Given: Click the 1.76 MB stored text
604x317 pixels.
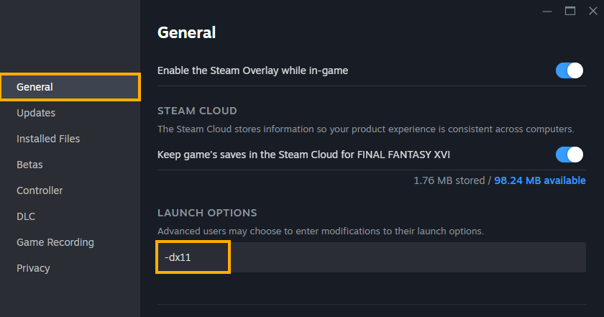Looking at the screenshot, I should [x=449, y=180].
